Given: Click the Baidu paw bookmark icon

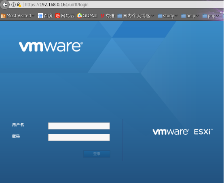Looking at the screenshot, I should pos(40,16).
